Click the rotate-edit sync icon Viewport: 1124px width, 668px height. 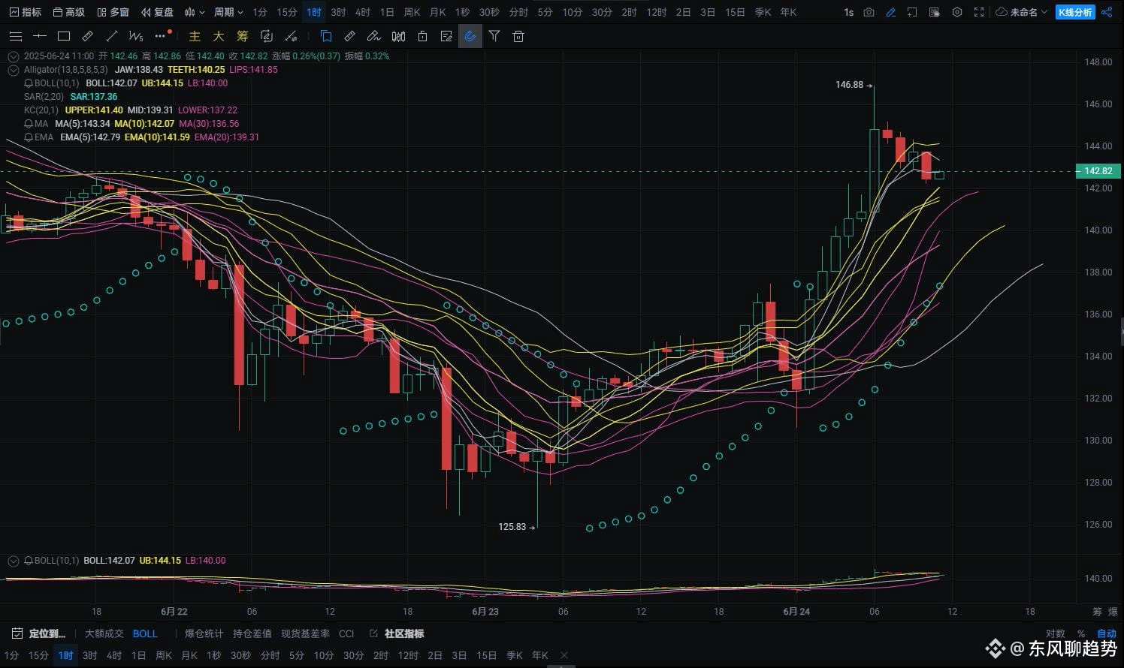click(266, 36)
